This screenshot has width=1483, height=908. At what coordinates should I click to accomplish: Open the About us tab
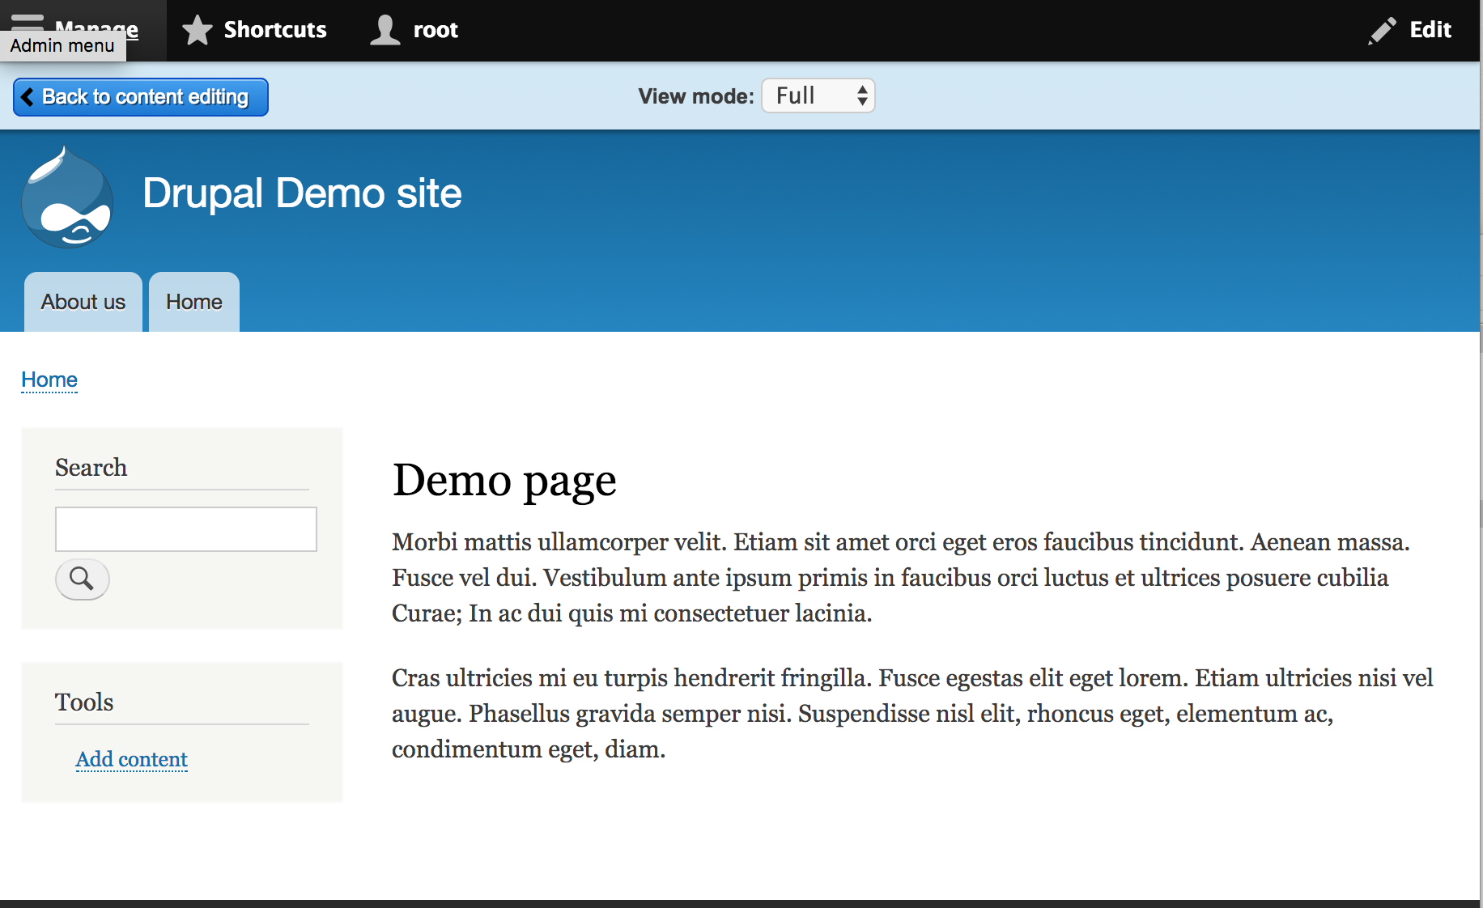coord(83,302)
